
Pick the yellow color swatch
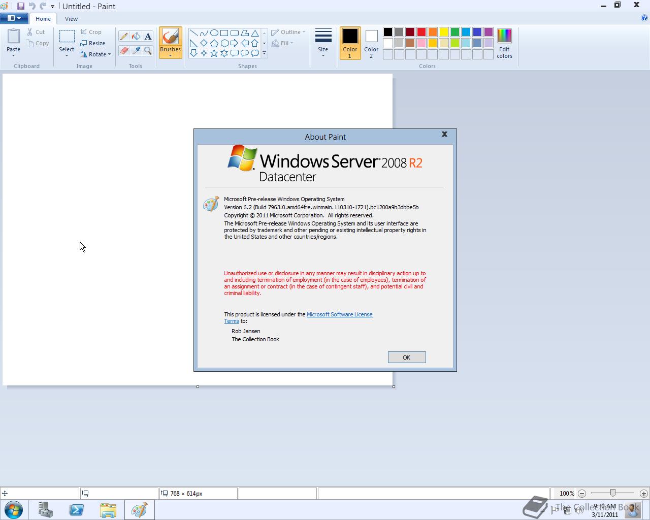(444, 32)
